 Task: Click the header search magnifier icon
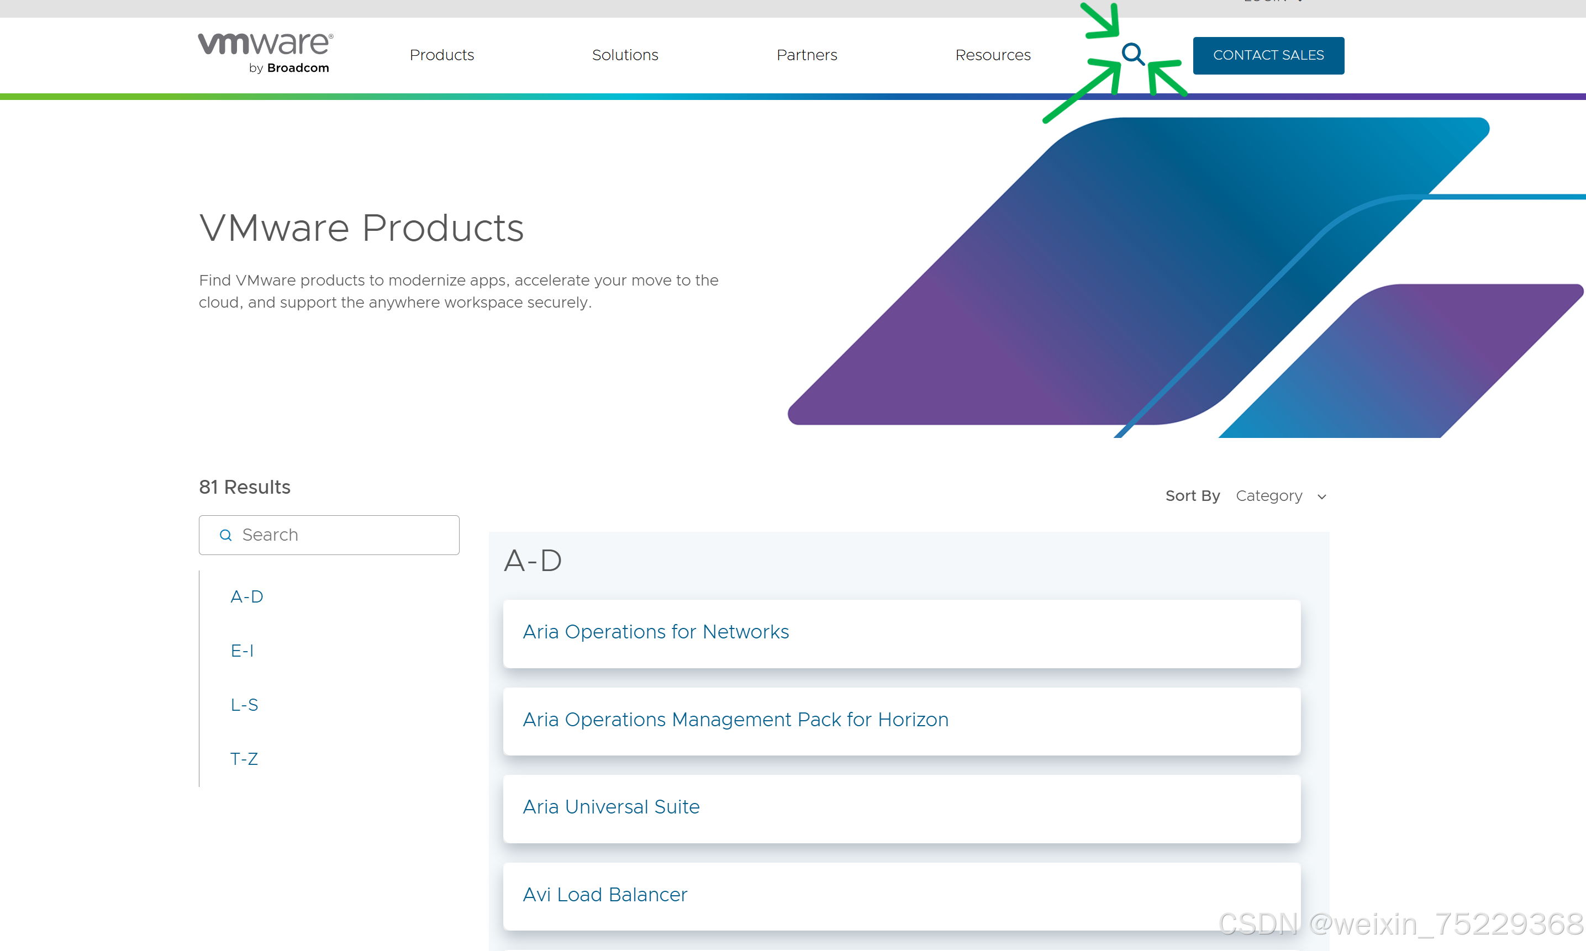(1132, 55)
